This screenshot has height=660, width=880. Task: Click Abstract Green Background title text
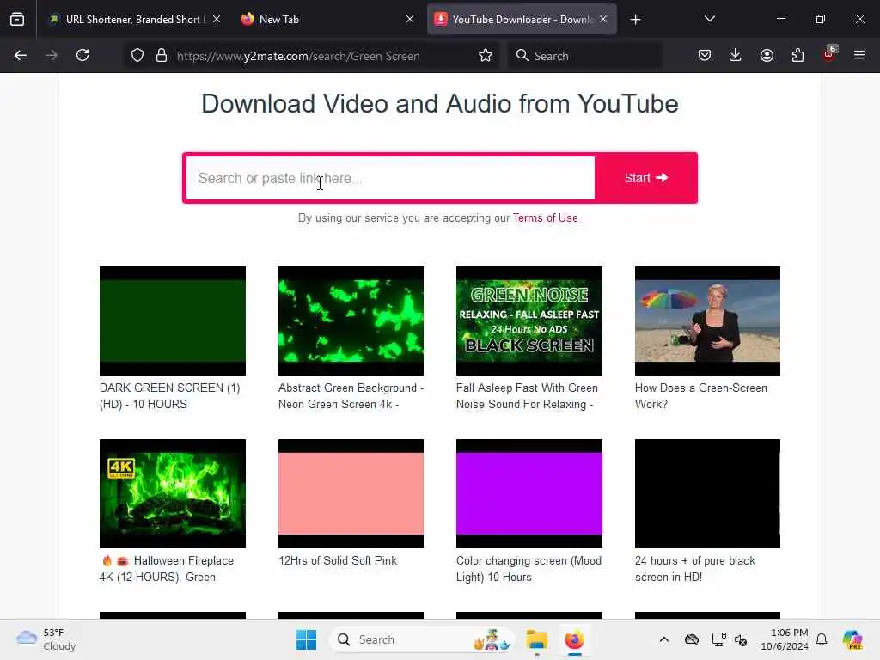point(351,396)
